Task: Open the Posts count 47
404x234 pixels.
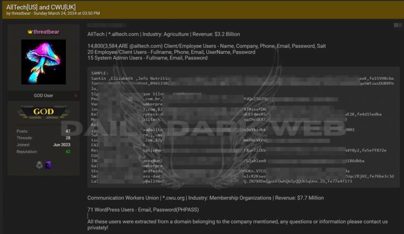Action: click(x=68, y=131)
